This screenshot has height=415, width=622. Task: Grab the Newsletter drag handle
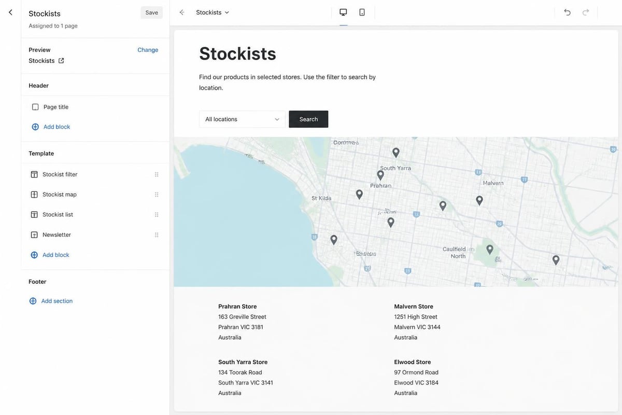[x=157, y=234]
